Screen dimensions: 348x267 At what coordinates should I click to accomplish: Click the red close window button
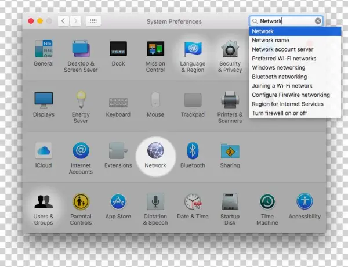(x=31, y=21)
